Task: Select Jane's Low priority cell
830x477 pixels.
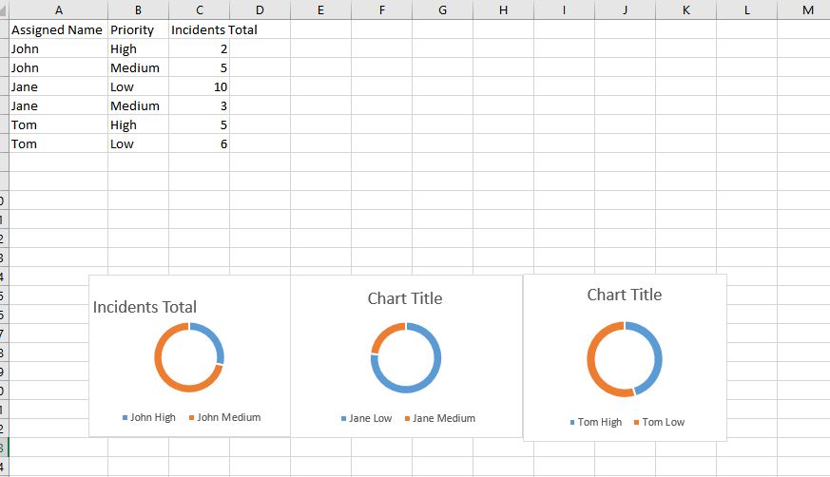Action: (x=138, y=86)
